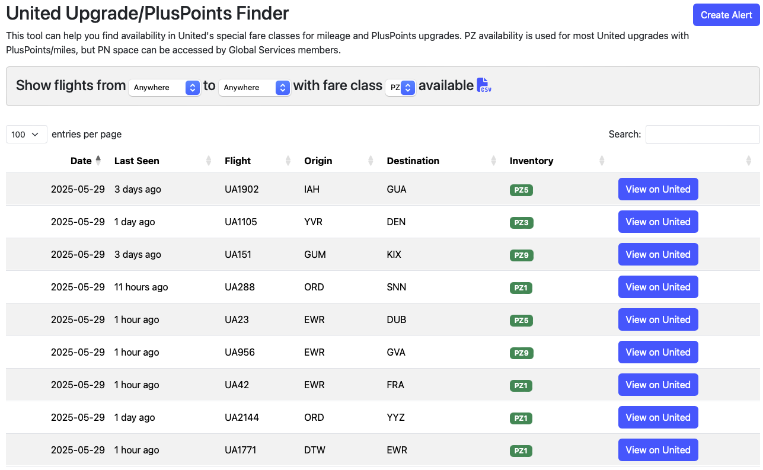View UA23 EWR to DUB on United
The image size is (763, 470).
pos(658,319)
